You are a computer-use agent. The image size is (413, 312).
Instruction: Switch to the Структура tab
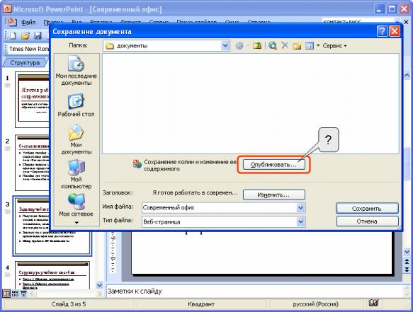(x=25, y=63)
